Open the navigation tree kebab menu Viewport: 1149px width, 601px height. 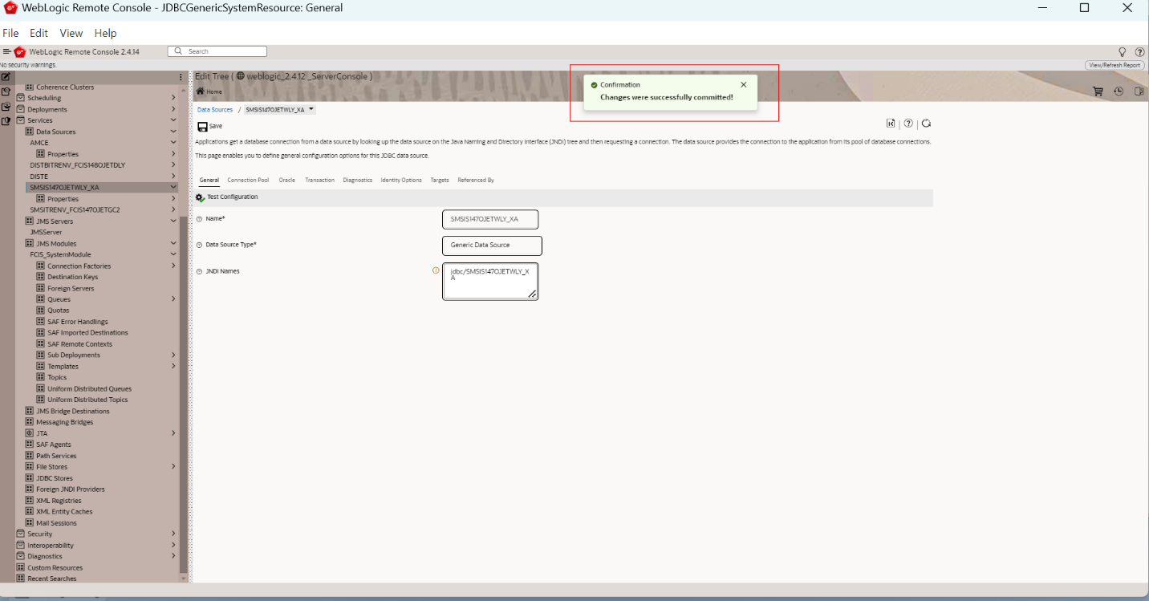click(181, 77)
